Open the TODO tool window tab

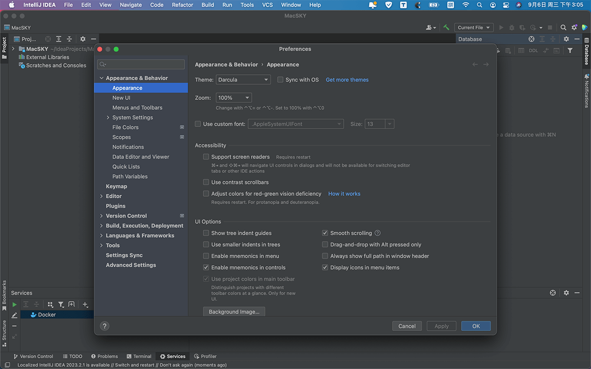click(x=72, y=356)
